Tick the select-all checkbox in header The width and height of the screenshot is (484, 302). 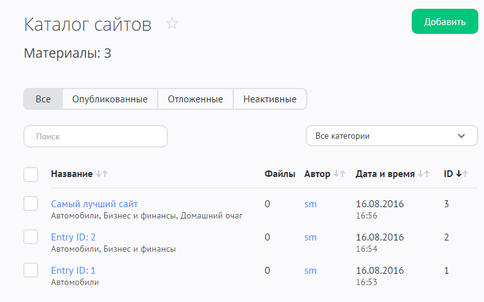(x=31, y=174)
